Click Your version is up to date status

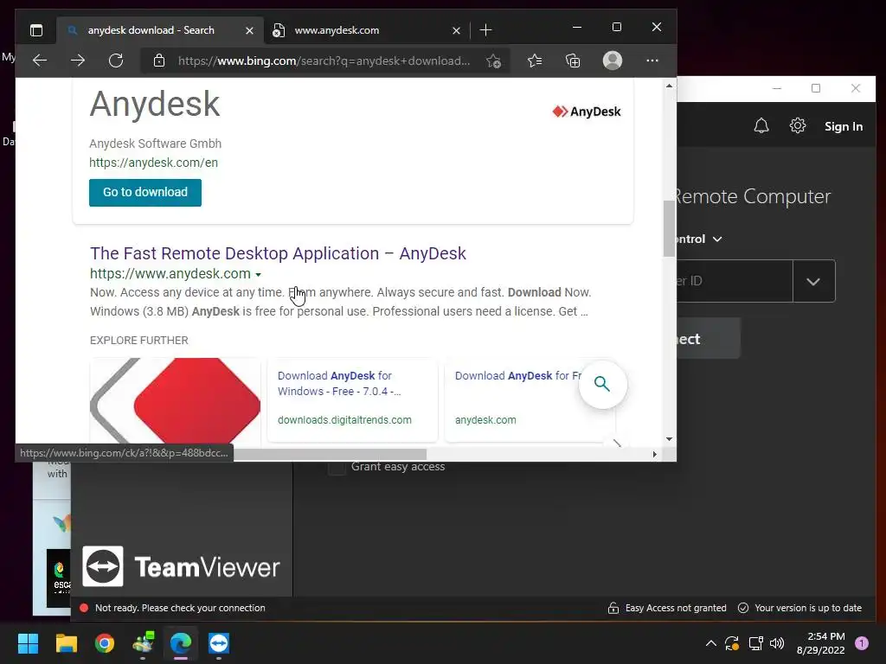click(x=800, y=608)
